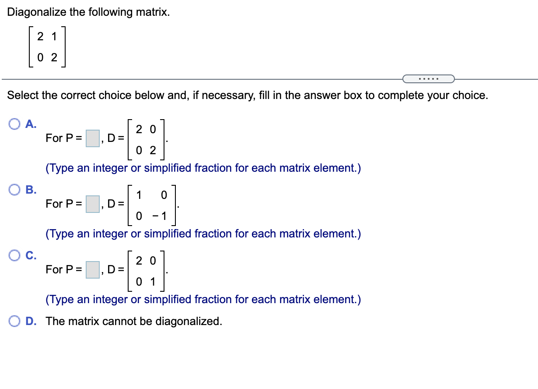Image resolution: width=538 pixels, height=389 pixels.
Task: Click the 'Diagonalize the following matrix' heading
Action: tap(87, 12)
